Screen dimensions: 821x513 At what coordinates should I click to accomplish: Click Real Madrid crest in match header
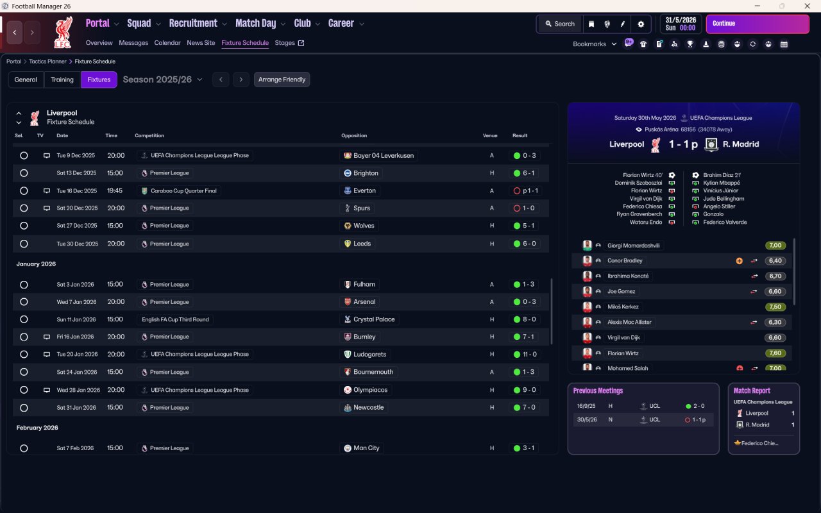point(711,144)
